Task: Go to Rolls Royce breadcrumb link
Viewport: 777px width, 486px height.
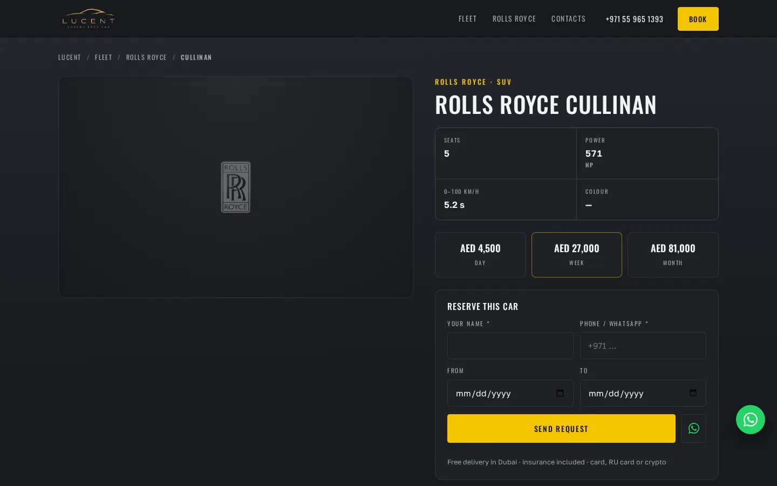Action: [x=146, y=57]
